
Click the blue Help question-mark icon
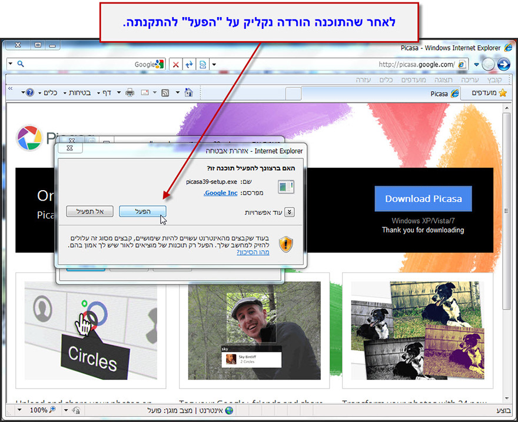pos(30,93)
